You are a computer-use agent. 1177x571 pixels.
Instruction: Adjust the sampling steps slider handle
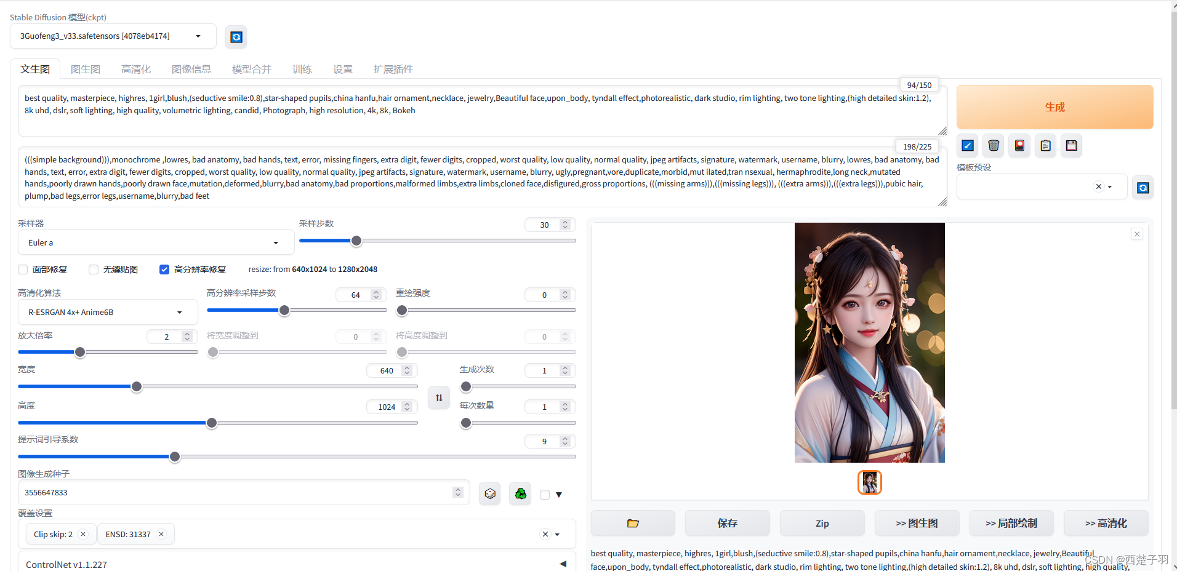(x=356, y=241)
